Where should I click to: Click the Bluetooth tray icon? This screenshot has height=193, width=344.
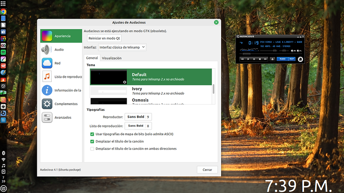tap(3, 153)
